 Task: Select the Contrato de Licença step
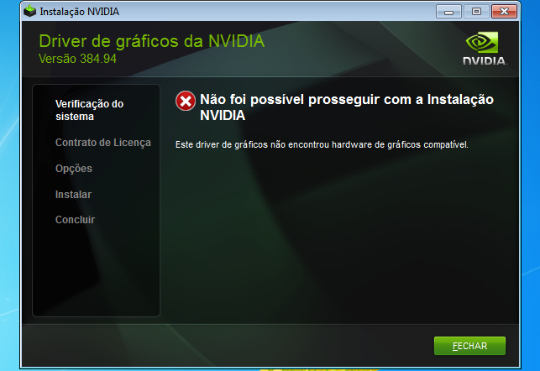click(x=103, y=143)
